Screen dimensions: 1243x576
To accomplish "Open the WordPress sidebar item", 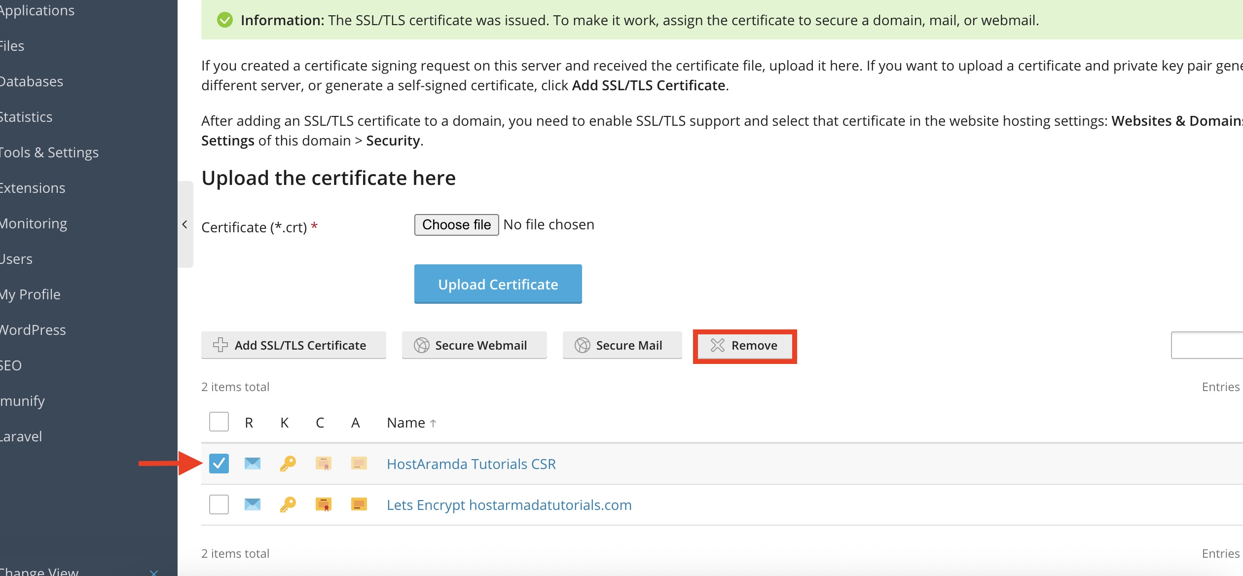I will tap(33, 330).
